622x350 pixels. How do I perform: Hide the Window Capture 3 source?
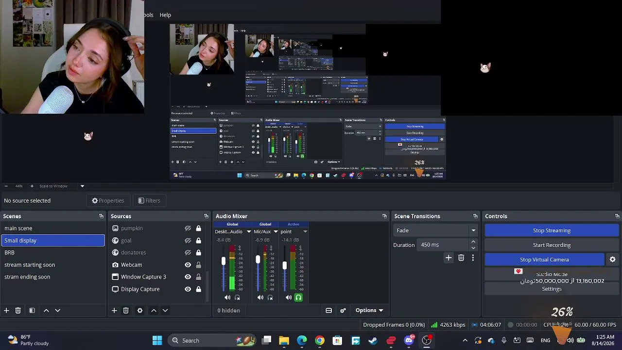pyautogui.click(x=188, y=277)
